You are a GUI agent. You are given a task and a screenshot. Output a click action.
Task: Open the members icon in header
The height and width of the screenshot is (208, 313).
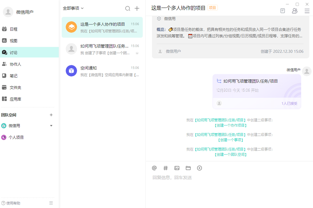pyautogui.click(x=295, y=11)
